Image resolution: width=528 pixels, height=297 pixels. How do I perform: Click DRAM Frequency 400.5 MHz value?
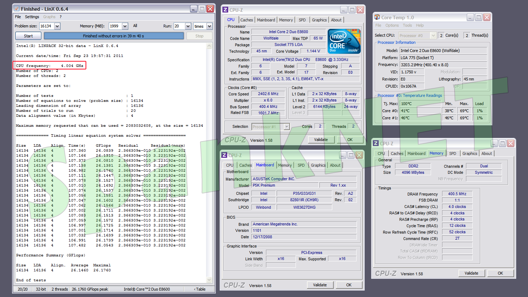coord(457,194)
